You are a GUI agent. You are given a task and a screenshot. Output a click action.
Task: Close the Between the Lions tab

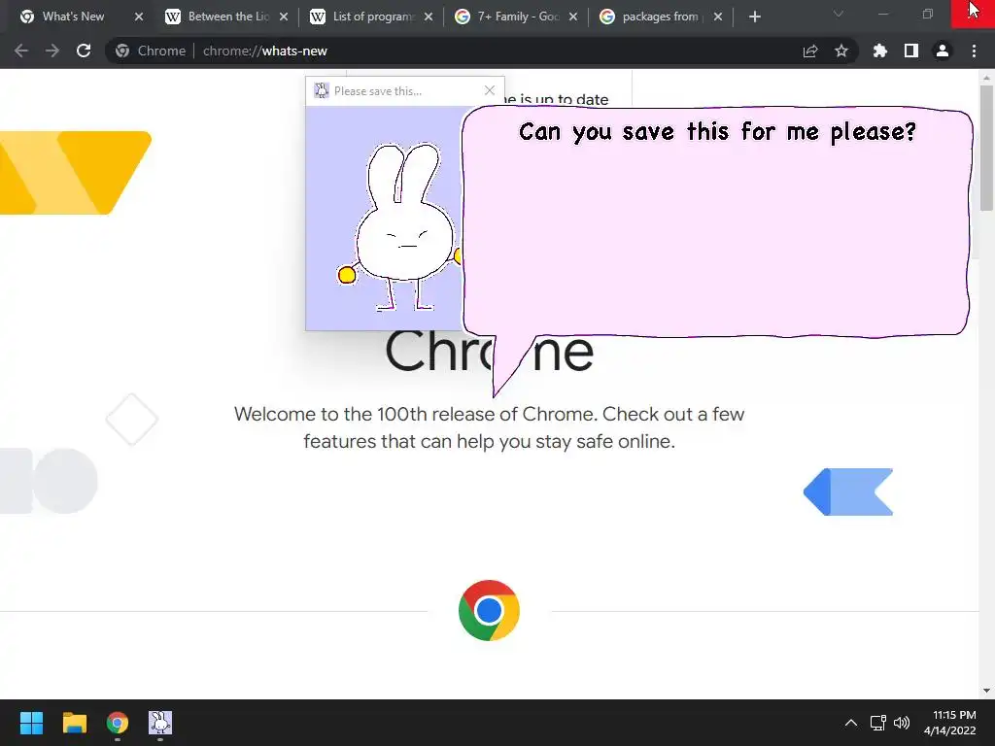pyautogui.click(x=284, y=17)
